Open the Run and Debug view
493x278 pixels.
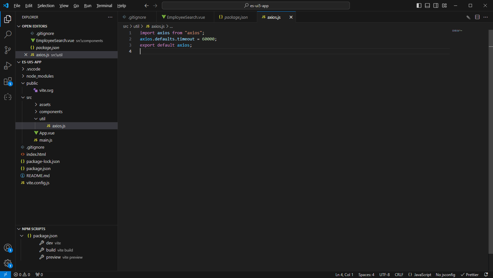8,66
